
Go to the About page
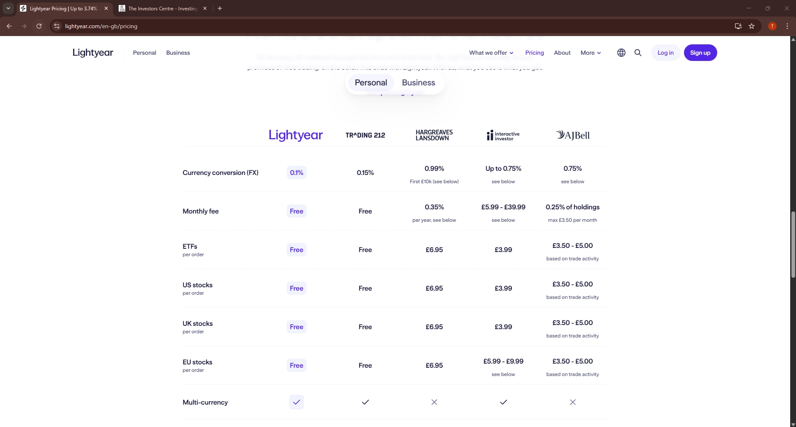[562, 53]
